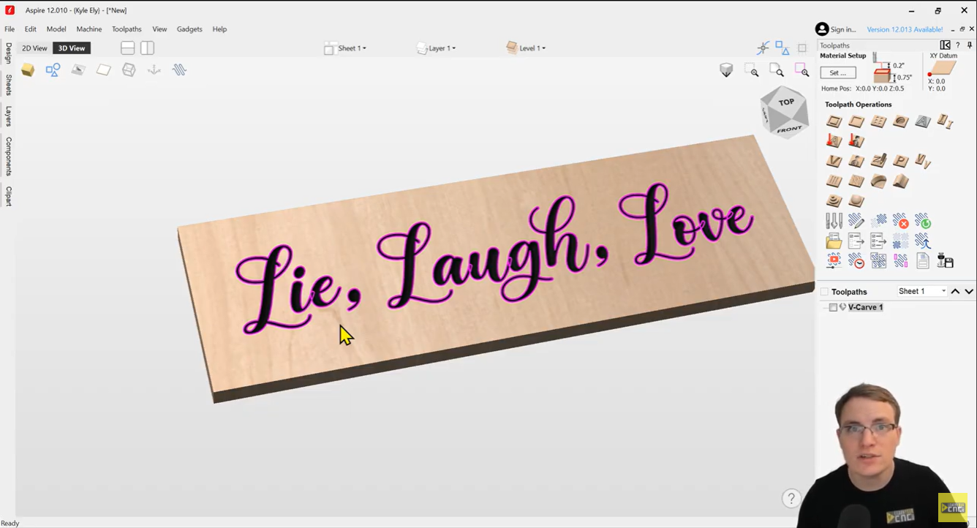Tick the Toolpaths show-all checkbox
The image size is (977, 528).
(824, 292)
